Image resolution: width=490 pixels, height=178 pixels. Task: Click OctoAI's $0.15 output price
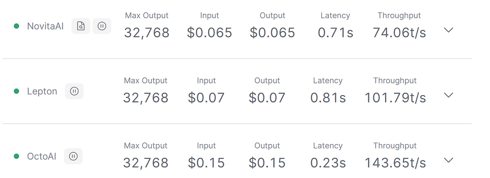tap(267, 163)
